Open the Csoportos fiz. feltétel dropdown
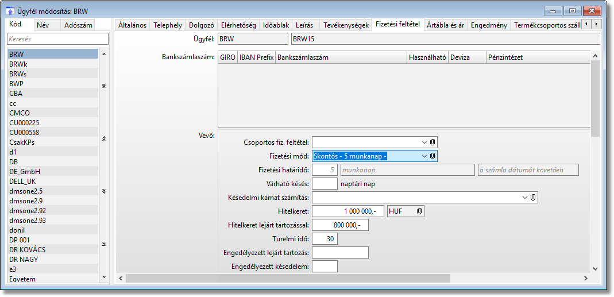The image size is (614, 297). click(x=424, y=142)
